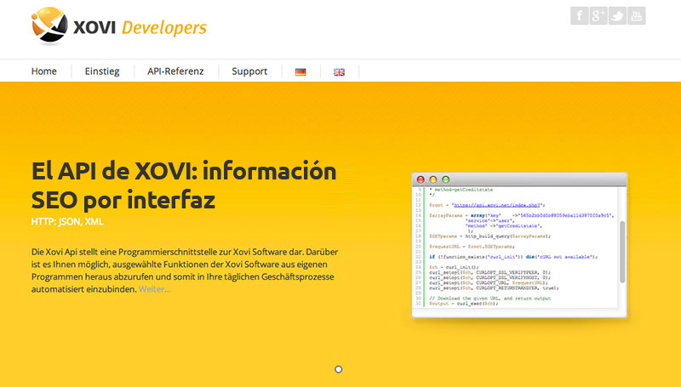681x387 pixels.
Task: Follow the Weiter... link
Action: pyautogui.click(x=154, y=289)
